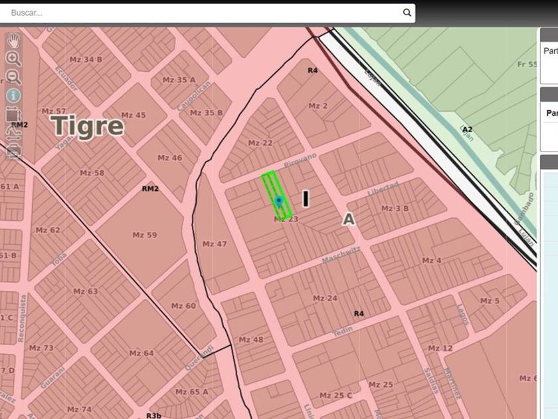Click block label Mz 5
Image resolution: width=558 pixels, height=419 pixels.
click(x=490, y=301)
